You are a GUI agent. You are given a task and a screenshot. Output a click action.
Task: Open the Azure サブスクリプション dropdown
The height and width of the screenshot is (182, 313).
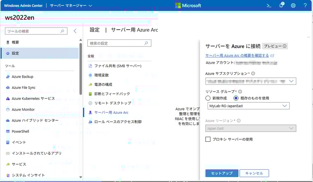251,81
